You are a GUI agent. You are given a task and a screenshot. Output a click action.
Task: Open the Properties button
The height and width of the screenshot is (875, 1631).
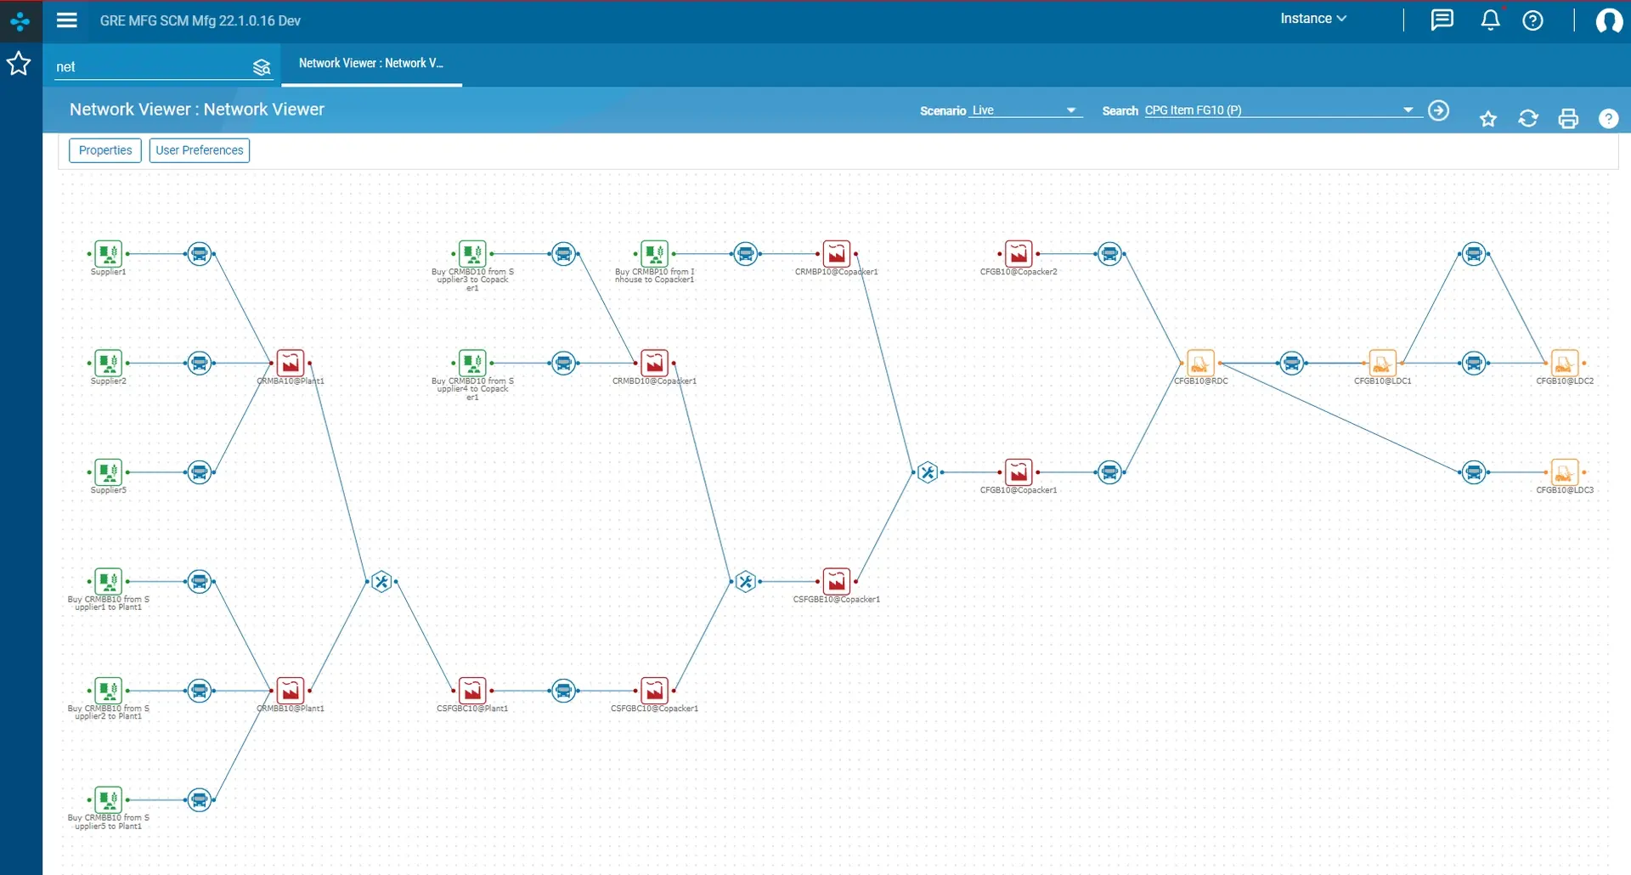tap(105, 150)
